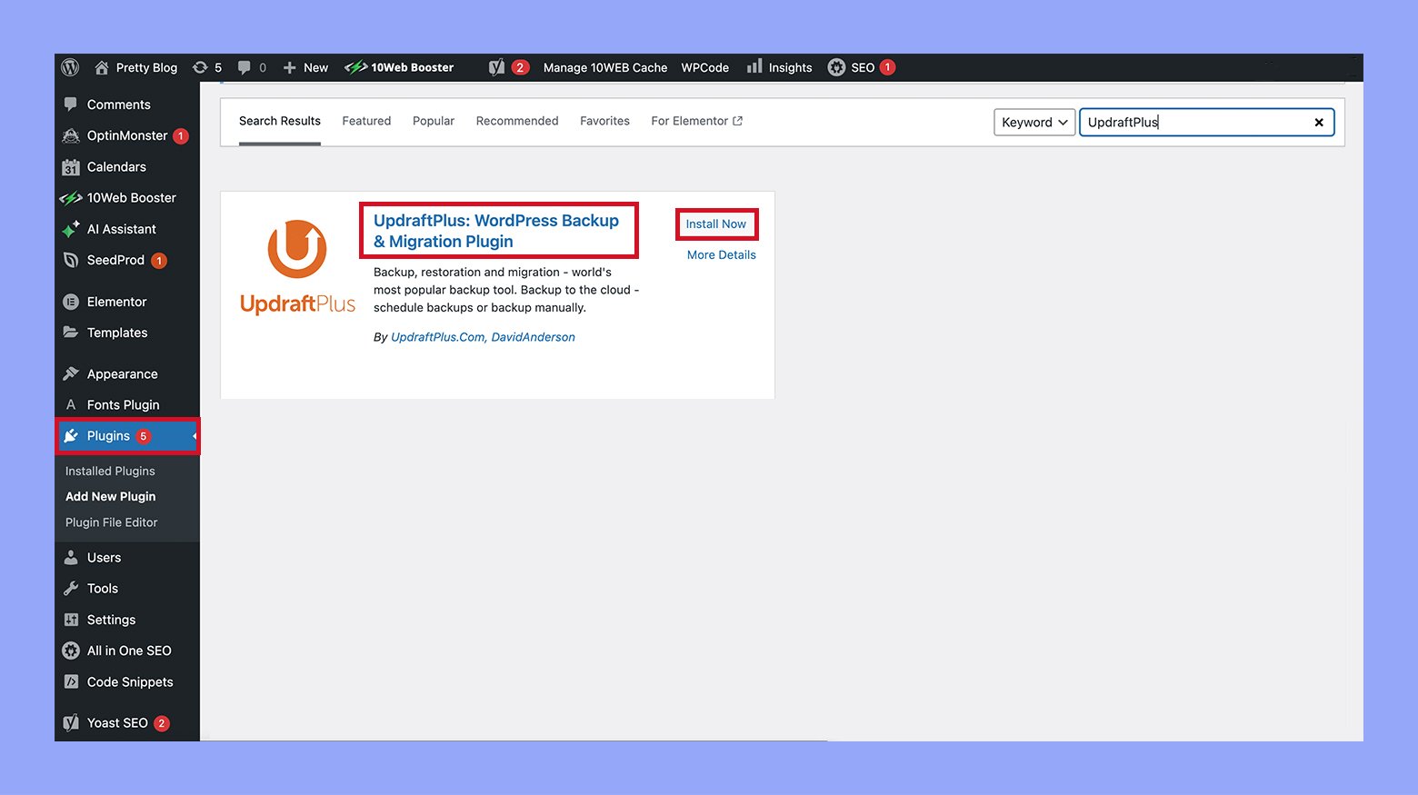Open the SEO gear icon in the admin bar
The height and width of the screenshot is (795, 1418).
pos(836,67)
